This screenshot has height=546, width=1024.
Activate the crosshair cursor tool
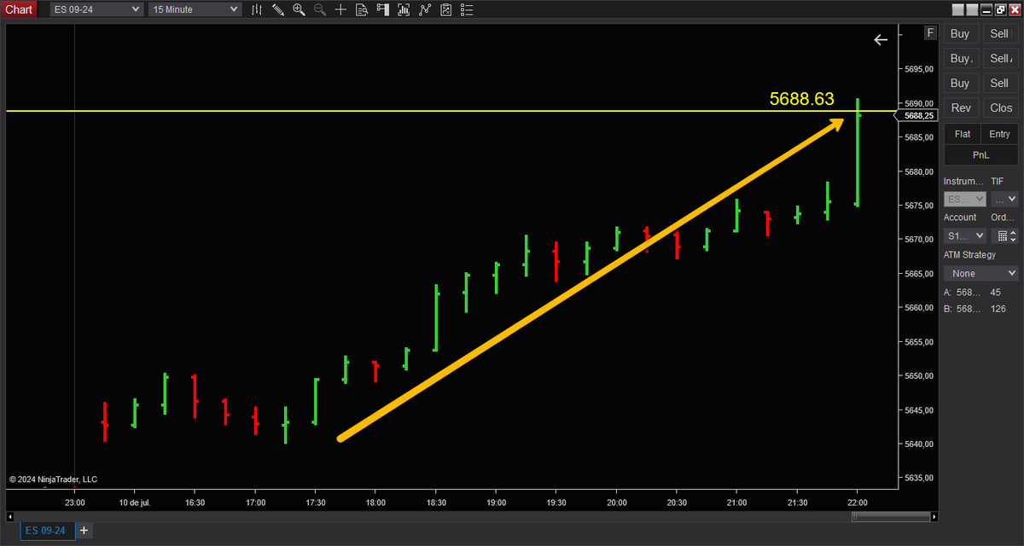pos(340,9)
